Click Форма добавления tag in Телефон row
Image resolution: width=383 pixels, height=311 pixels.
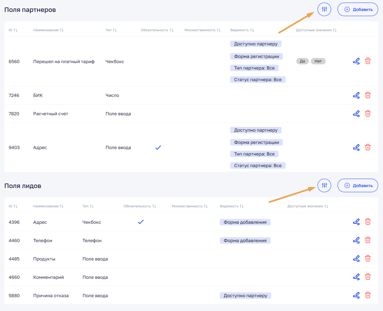(x=245, y=240)
